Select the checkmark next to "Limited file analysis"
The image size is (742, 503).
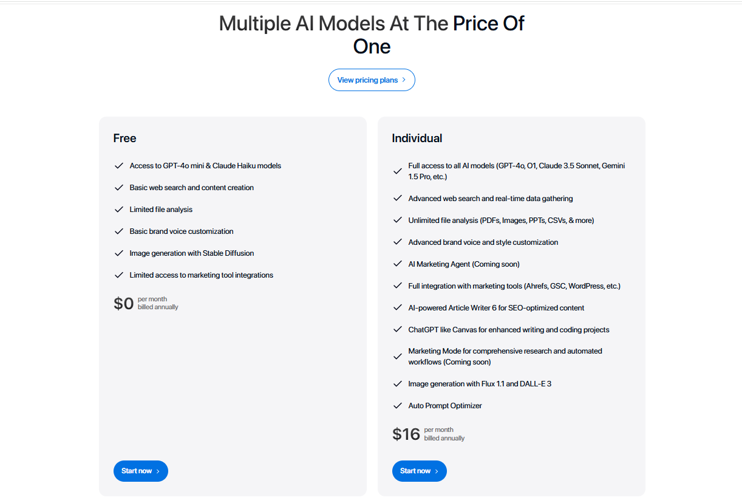119,209
